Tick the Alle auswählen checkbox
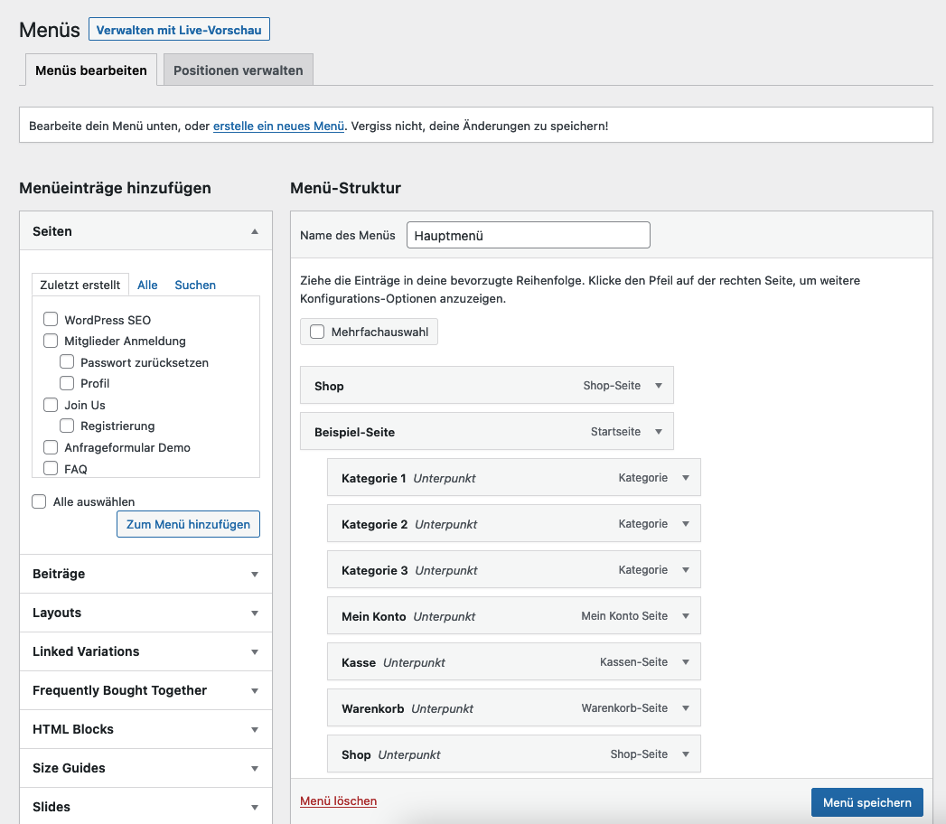The image size is (946, 824). click(x=39, y=501)
